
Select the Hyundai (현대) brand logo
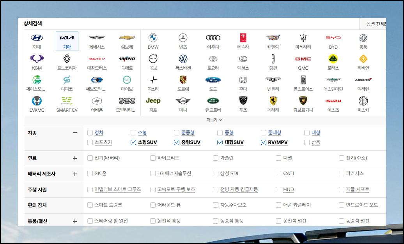[37, 38]
